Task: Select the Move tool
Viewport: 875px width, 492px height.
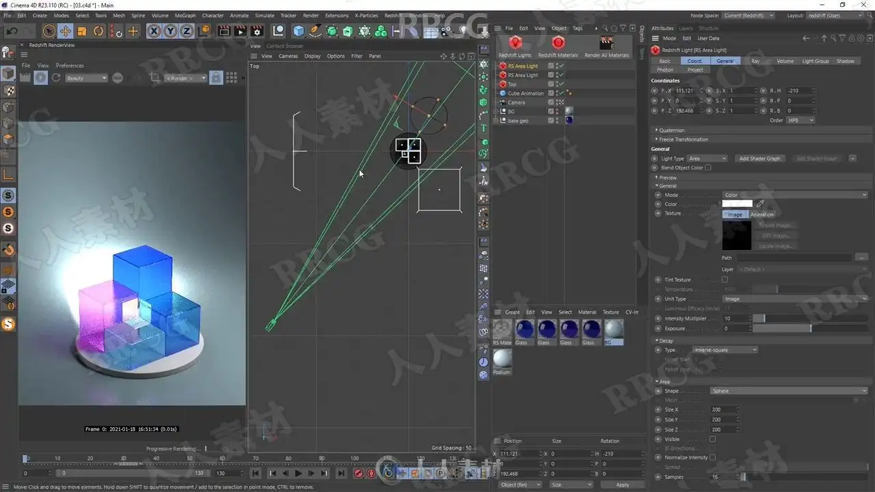Action: tap(65, 31)
